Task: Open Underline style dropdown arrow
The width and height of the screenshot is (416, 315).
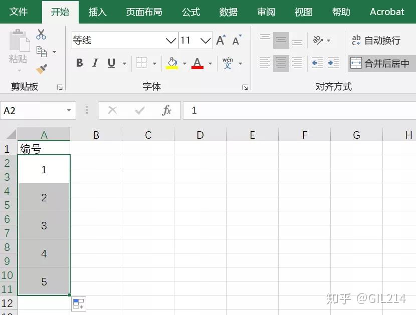Action: click(x=124, y=64)
